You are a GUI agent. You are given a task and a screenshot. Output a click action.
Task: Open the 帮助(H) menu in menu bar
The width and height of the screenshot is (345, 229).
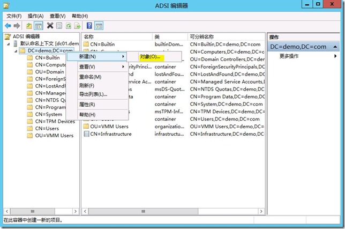[80, 16]
